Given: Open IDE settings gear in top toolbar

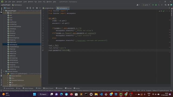Looking at the screenshot, I should point(168,5).
